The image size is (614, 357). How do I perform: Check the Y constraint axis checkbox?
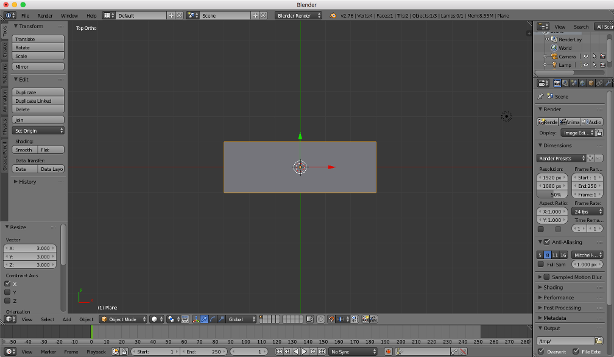(7, 292)
